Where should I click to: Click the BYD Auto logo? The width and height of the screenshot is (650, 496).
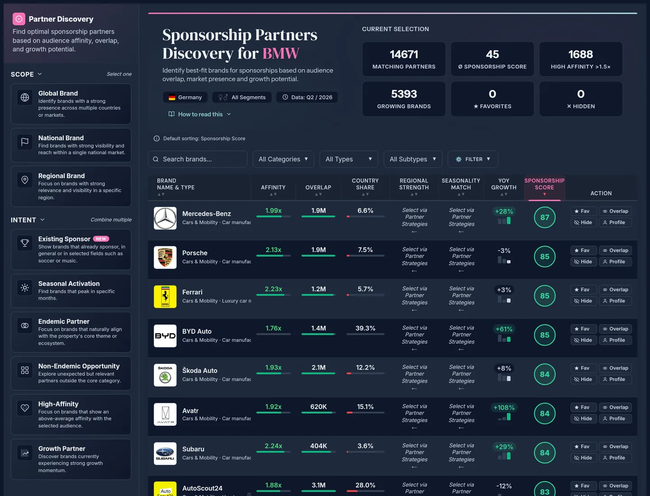165,336
